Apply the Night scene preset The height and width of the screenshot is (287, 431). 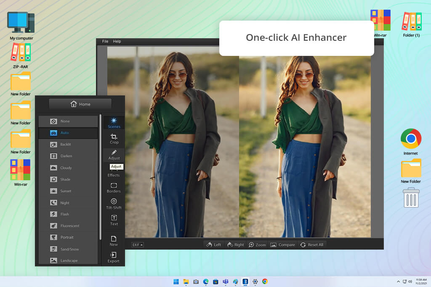(68, 203)
